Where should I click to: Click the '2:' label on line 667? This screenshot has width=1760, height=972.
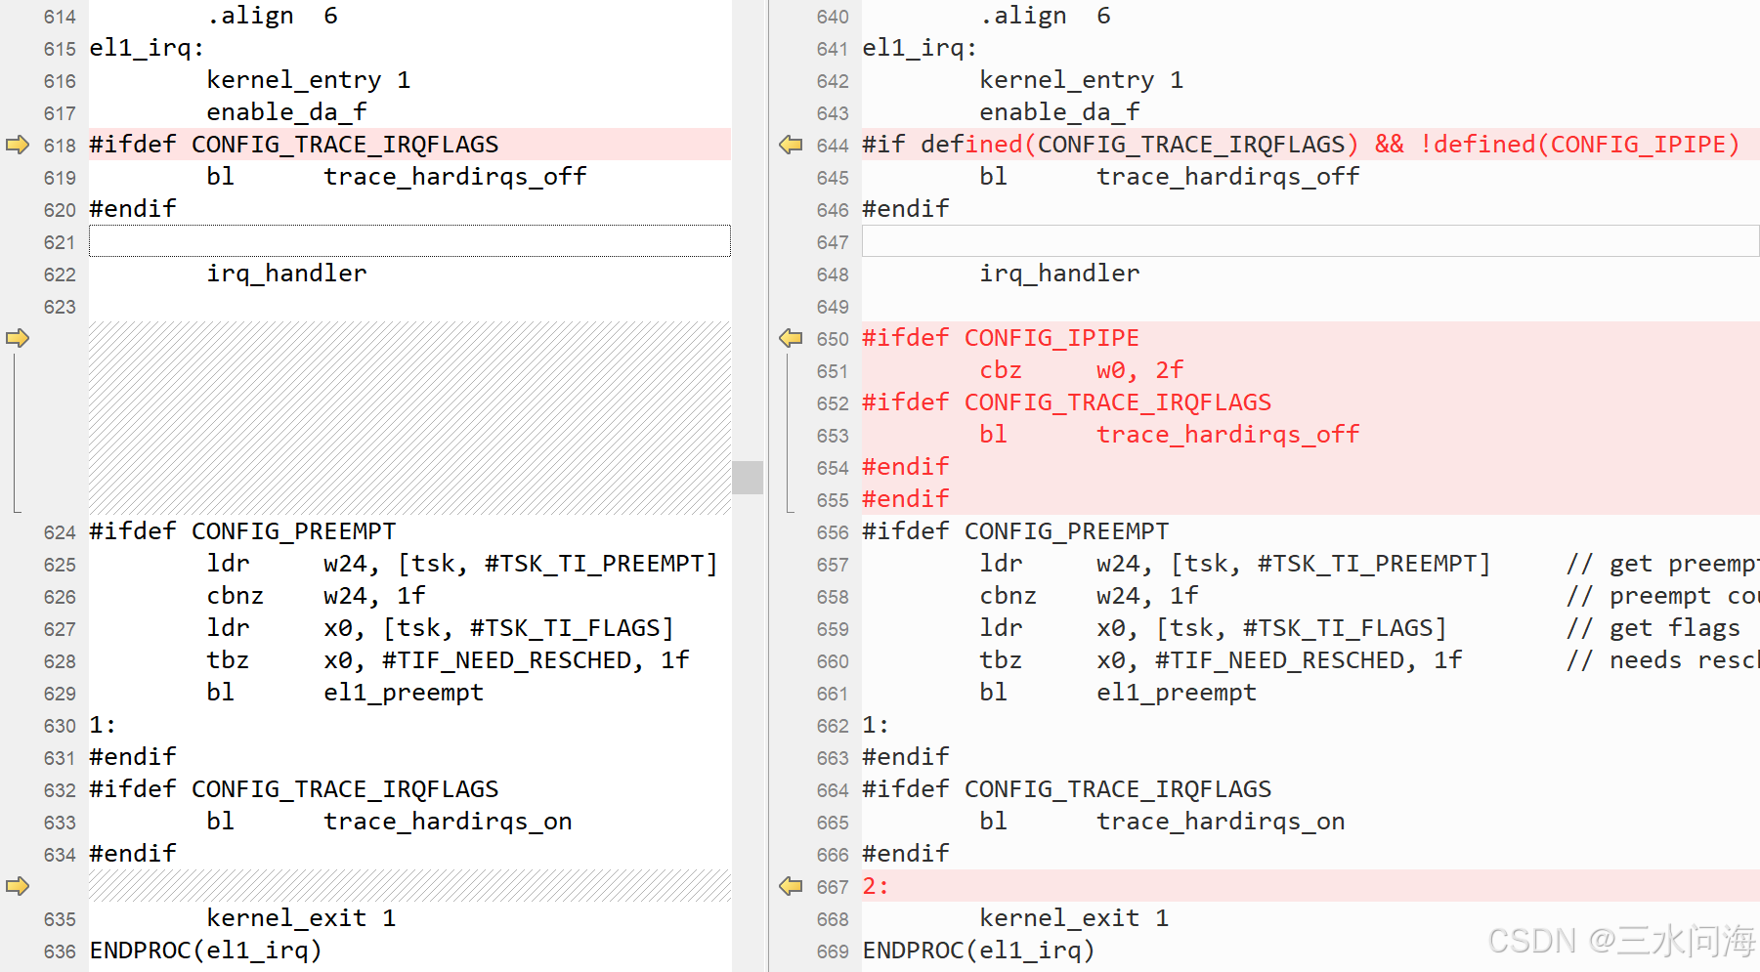876,886
